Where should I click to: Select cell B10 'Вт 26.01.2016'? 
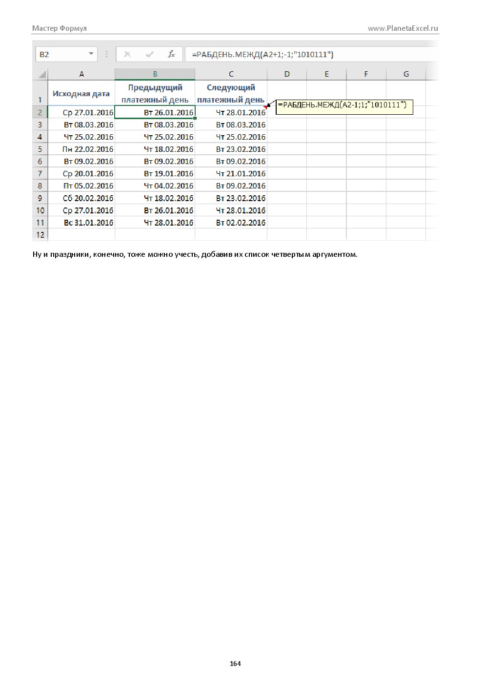click(155, 210)
